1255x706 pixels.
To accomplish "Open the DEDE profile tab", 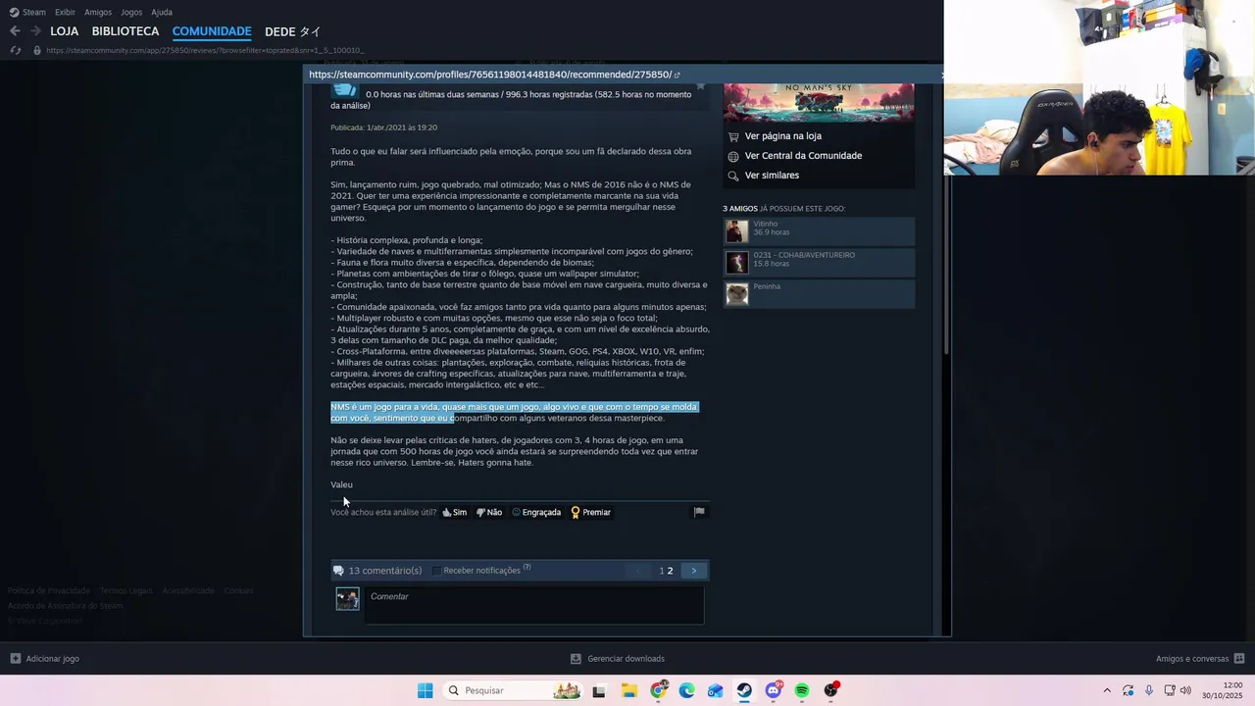I will [x=292, y=31].
